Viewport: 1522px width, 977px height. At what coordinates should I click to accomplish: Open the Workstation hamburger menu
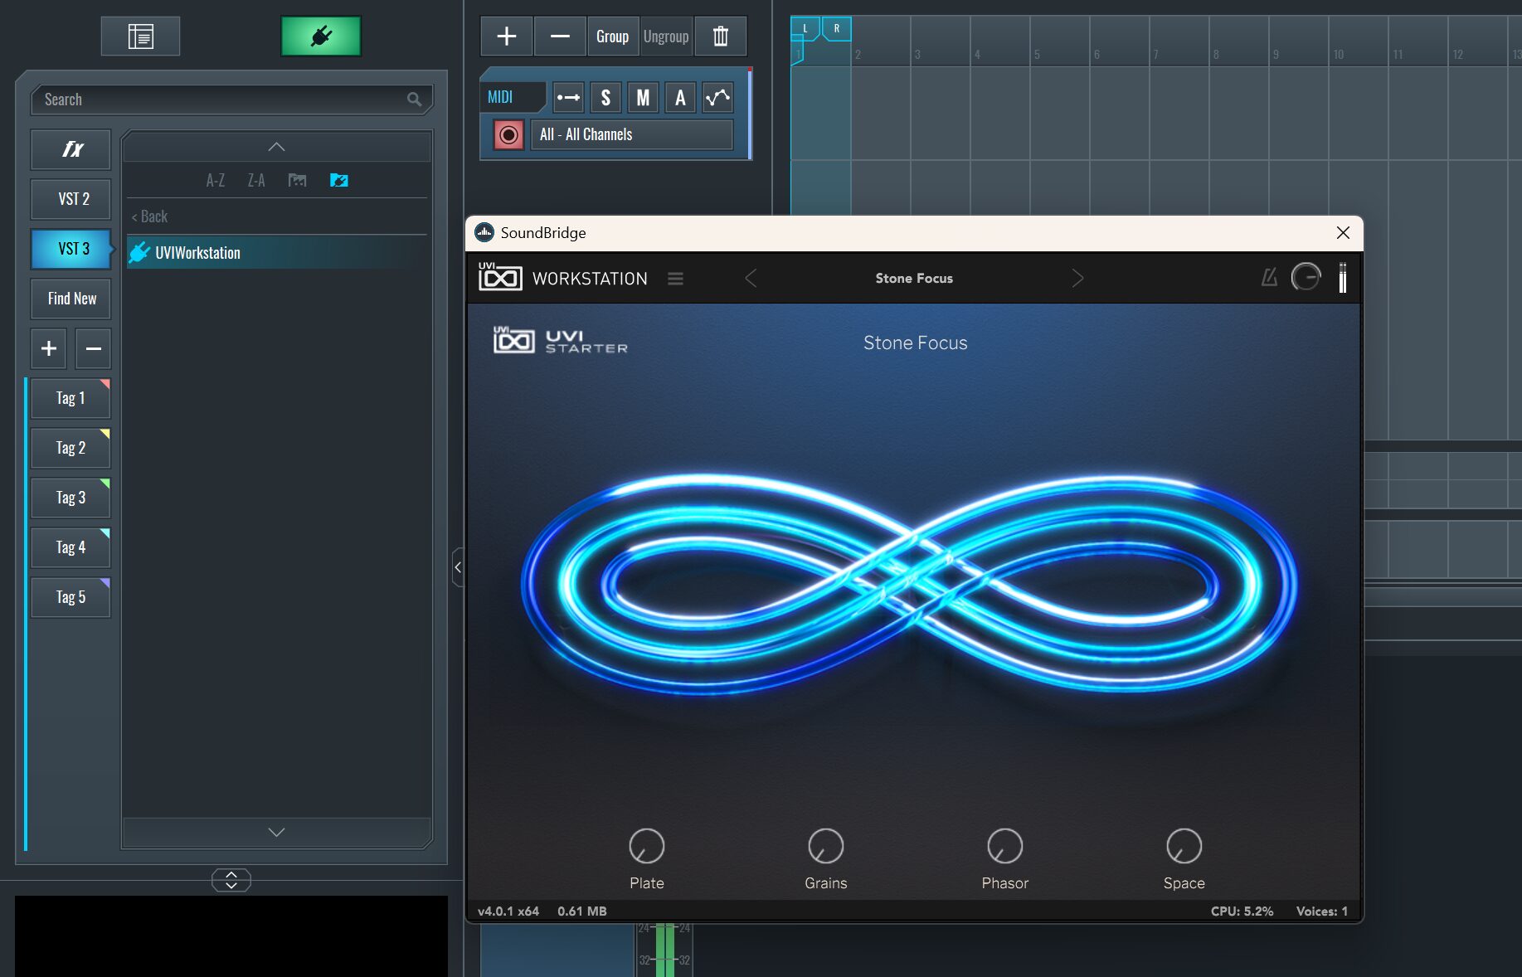tap(675, 279)
